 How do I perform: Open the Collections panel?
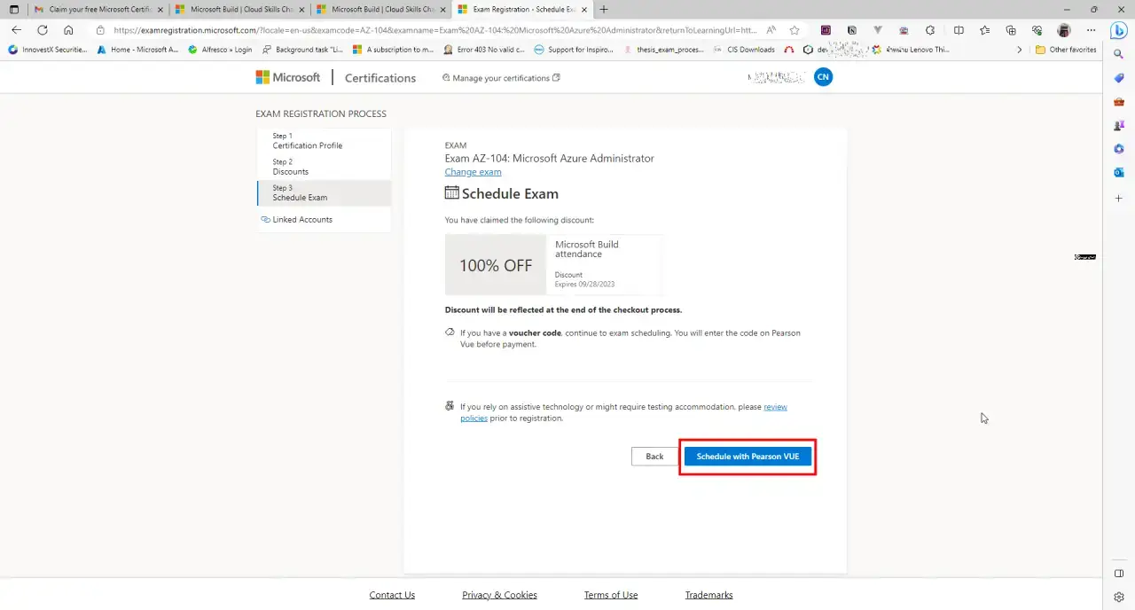coord(1011,30)
